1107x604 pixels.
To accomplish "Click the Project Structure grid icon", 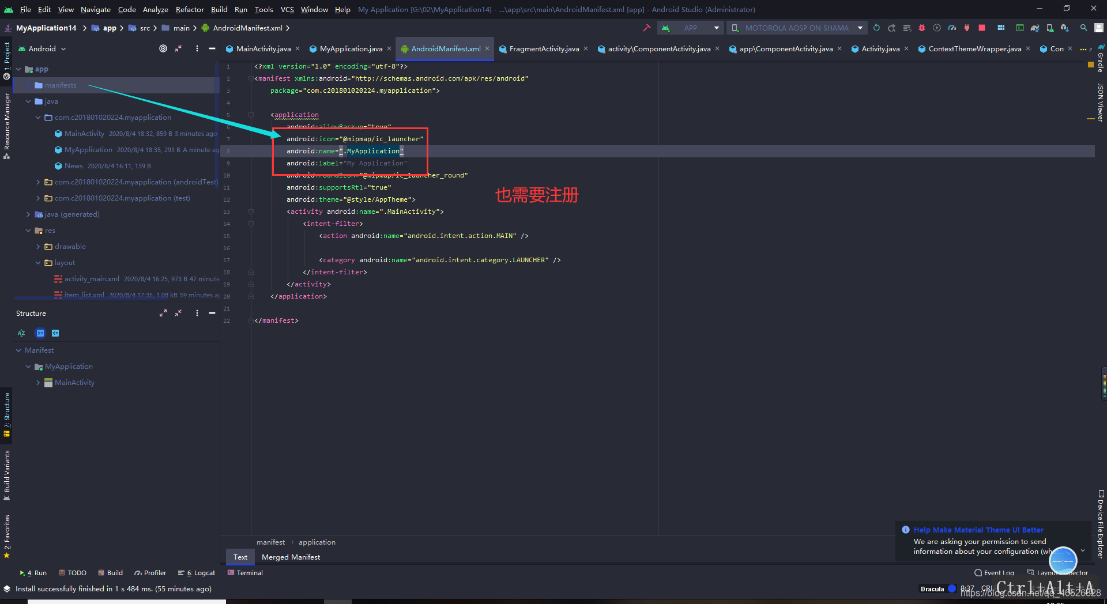I will (1001, 28).
